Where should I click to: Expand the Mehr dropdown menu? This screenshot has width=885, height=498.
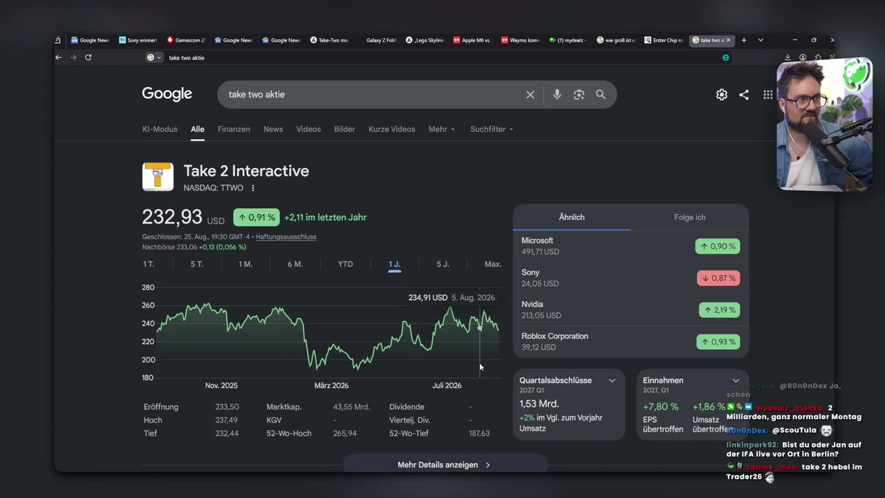coord(442,129)
